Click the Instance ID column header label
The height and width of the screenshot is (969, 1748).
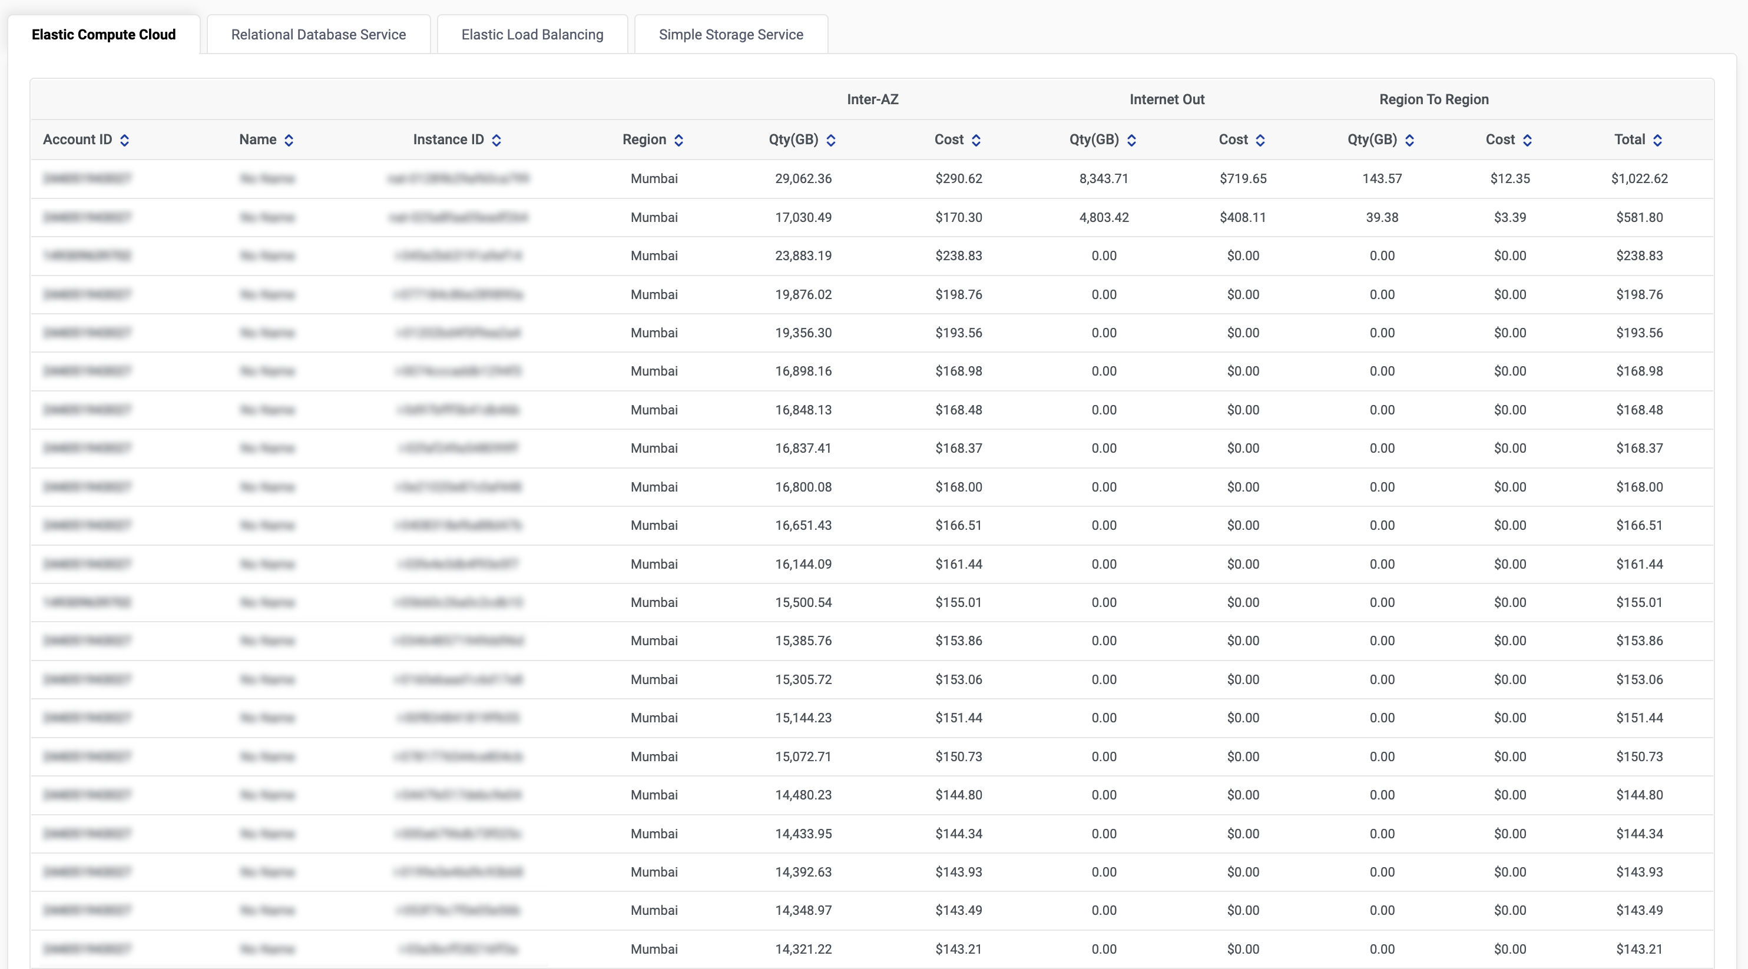click(x=449, y=140)
